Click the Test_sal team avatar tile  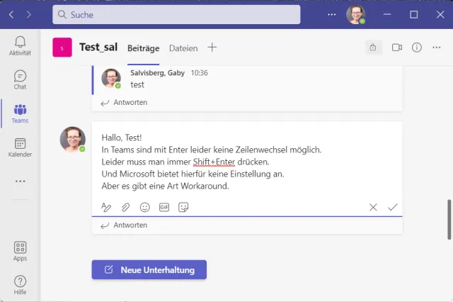click(x=62, y=47)
